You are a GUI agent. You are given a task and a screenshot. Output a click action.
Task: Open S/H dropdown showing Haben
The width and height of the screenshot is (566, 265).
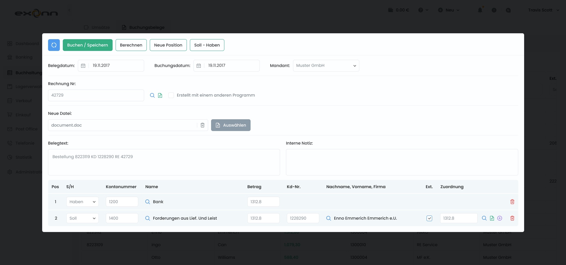click(x=83, y=202)
